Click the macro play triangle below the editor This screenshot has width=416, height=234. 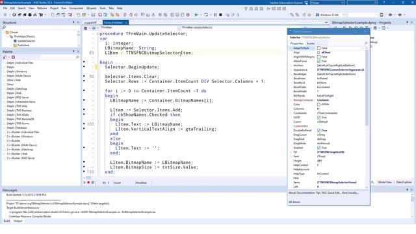pos(84,183)
